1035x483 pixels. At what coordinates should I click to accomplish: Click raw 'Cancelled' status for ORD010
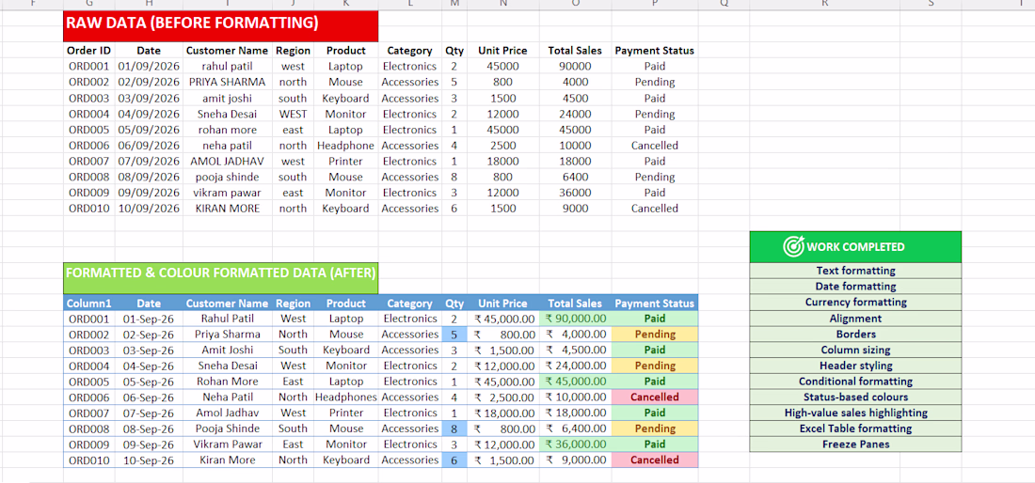654,209
